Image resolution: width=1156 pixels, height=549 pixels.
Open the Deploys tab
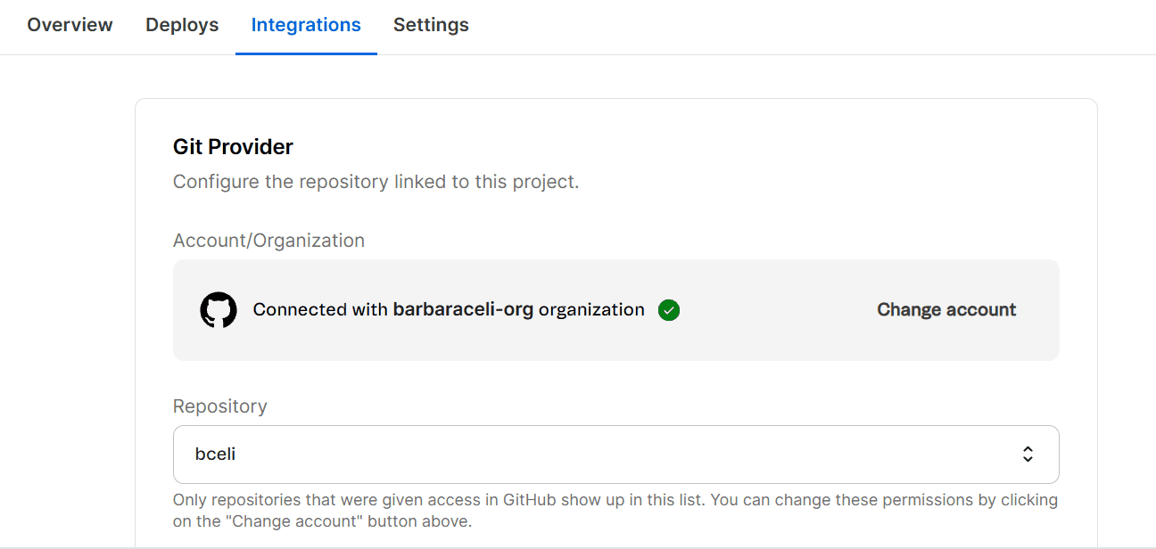(x=182, y=25)
